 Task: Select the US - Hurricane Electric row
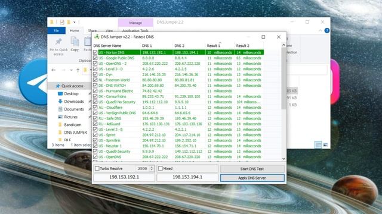(x=178, y=91)
